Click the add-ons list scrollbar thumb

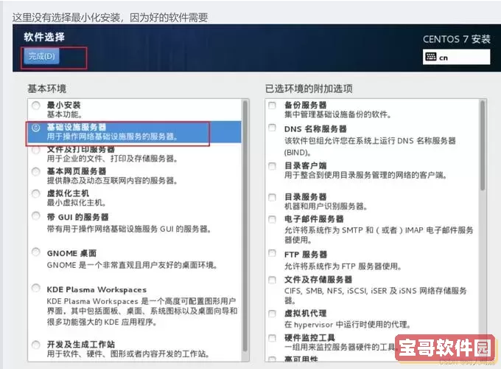click(483, 145)
